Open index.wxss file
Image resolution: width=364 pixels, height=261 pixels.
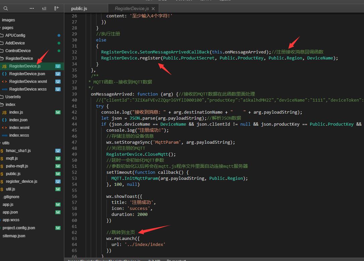click(x=19, y=135)
